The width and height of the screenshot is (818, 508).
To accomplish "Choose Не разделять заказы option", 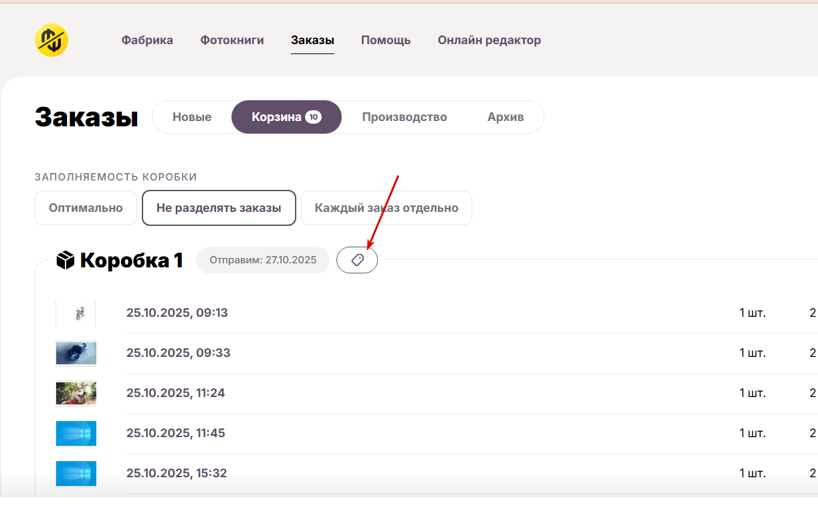I will pos(219,208).
